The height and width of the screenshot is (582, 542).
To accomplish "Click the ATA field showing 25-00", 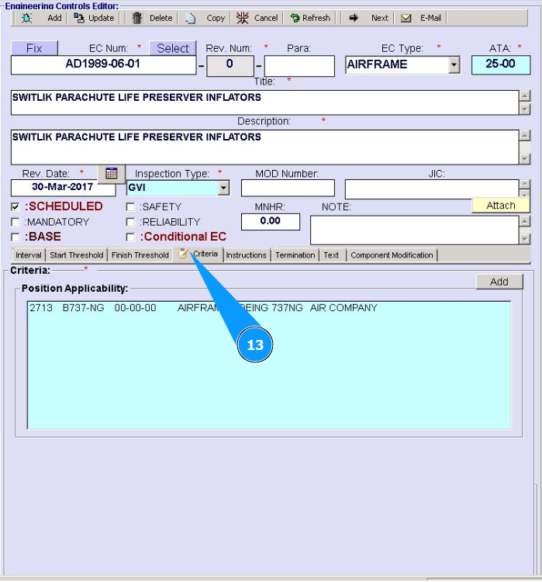I will 501,65.
